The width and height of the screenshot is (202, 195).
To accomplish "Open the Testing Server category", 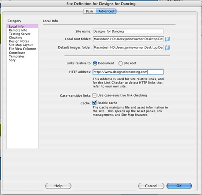I will point(22,34).
